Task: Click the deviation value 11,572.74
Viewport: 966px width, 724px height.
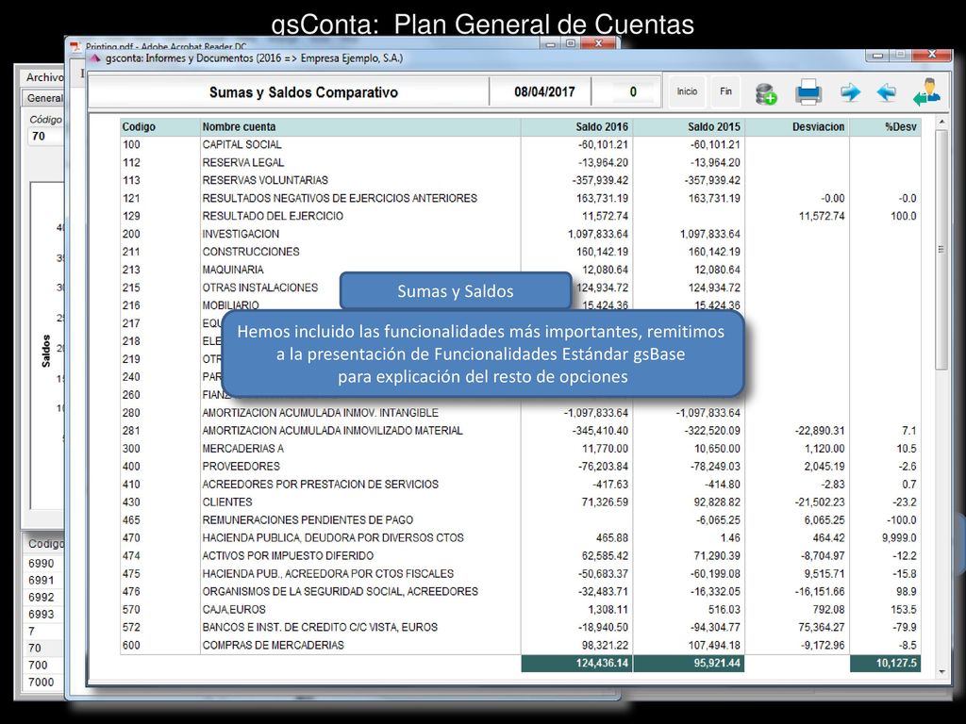Action: click(x=822, y=216)
